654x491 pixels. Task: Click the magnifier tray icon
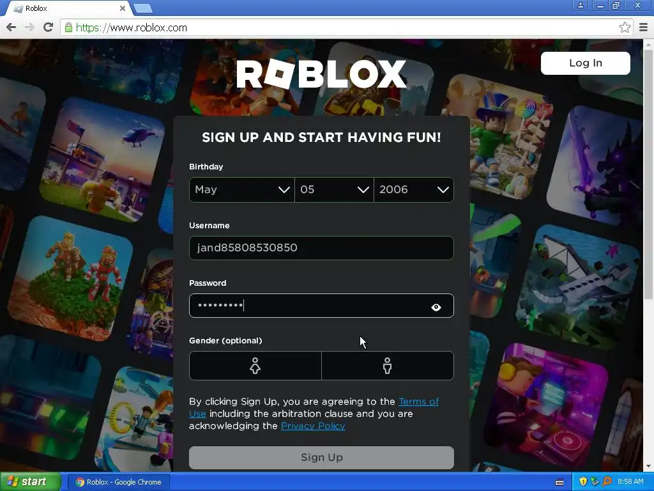coord(607,482)
